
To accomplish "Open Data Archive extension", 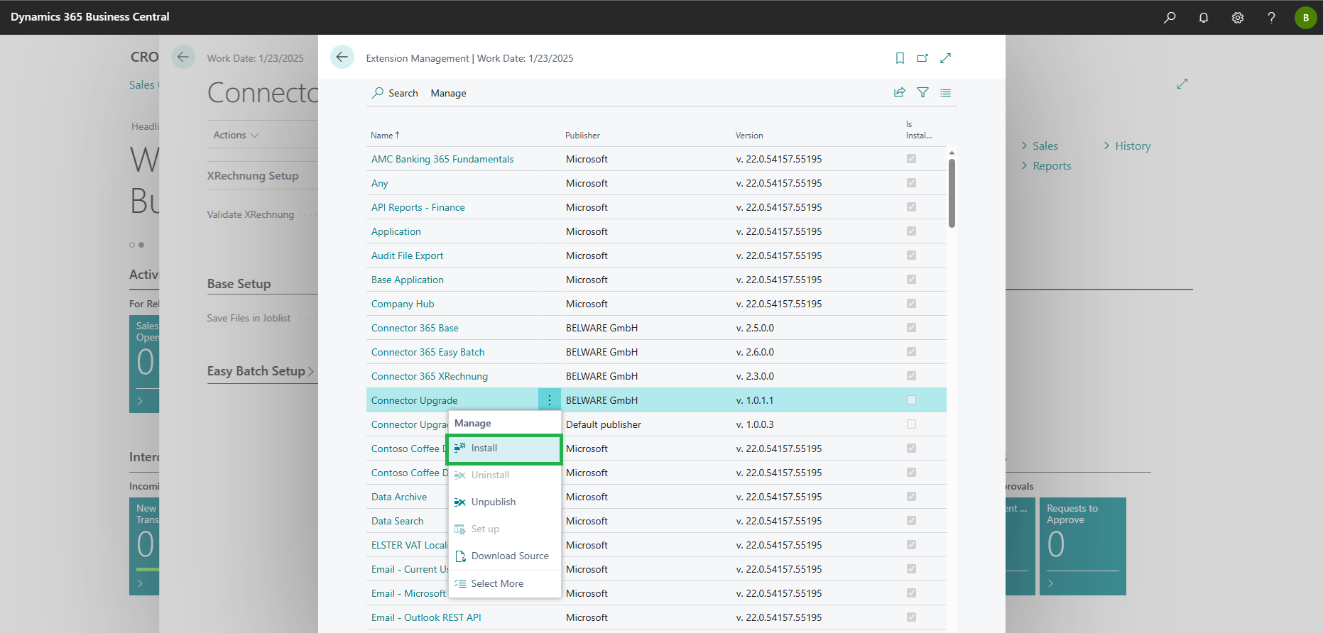I will point(399,497).
